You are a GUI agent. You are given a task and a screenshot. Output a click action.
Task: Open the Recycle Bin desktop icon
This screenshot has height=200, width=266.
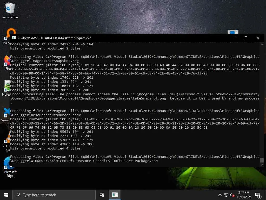pos(10,11)
